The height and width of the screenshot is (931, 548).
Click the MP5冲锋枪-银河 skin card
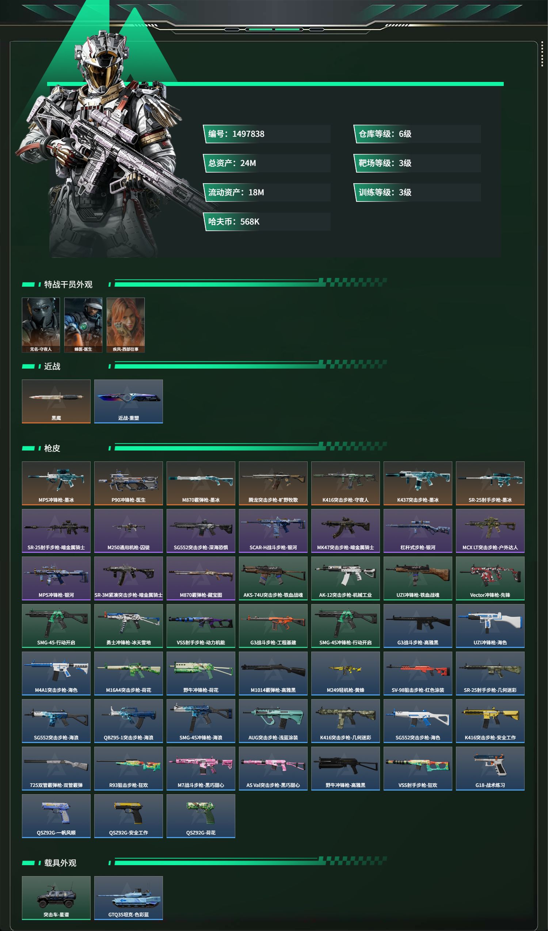(x=56, y=578)
